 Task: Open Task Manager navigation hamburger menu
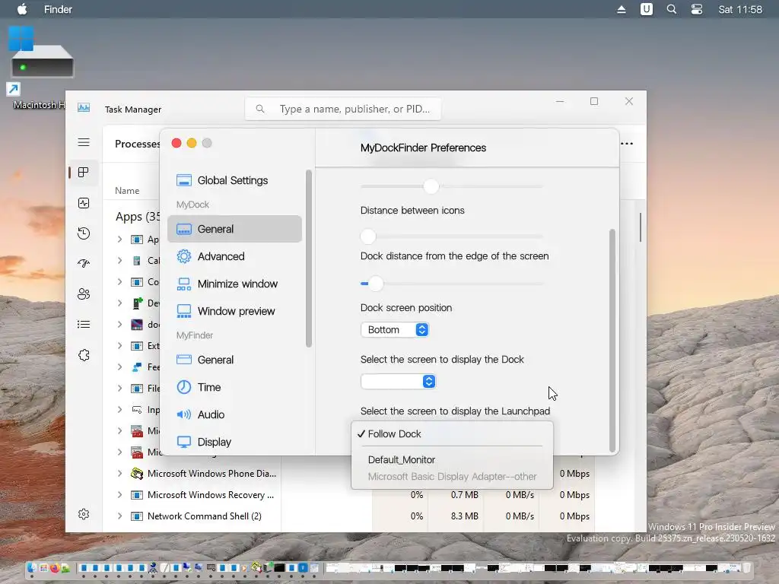point(84,142)
